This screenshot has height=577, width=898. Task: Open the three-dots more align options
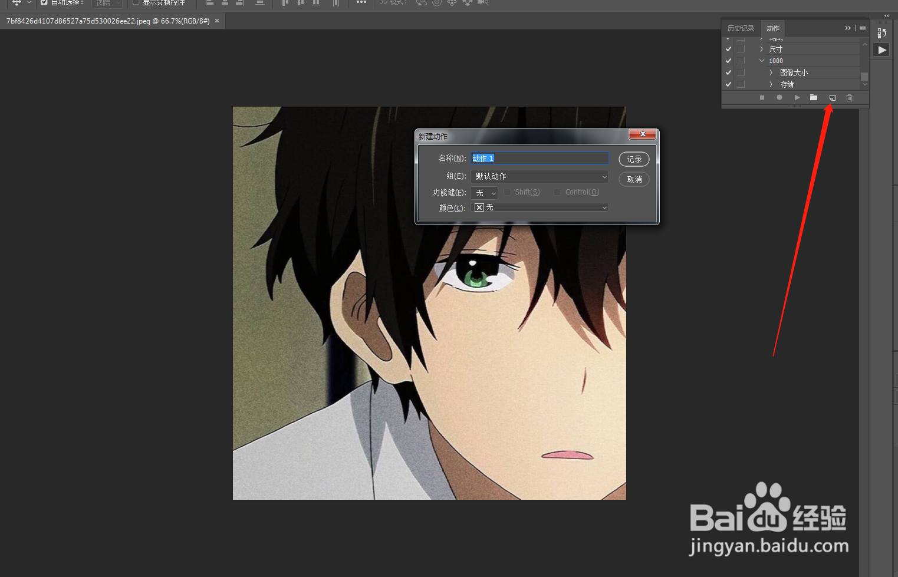361,2
